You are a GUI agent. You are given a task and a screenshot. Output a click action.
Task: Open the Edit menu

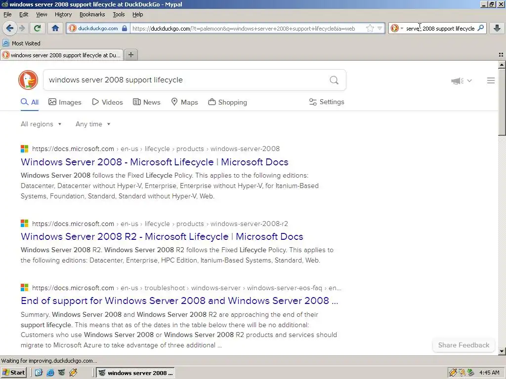tap(24, 14)
